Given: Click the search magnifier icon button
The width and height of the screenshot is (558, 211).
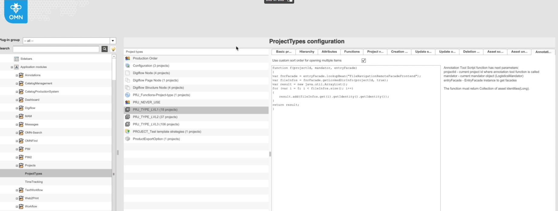Looking at the screenshot, I should (x=105, y=49).
